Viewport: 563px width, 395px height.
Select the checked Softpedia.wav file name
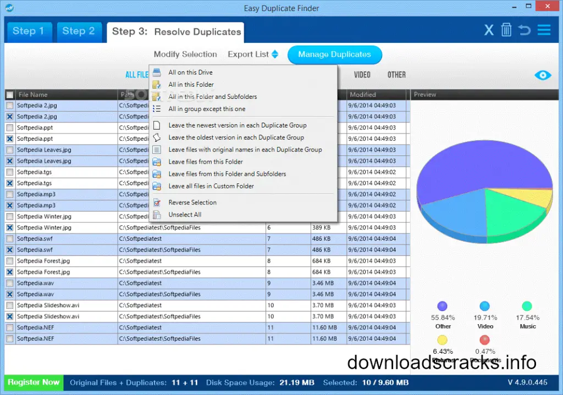pyautogui.click(x=36, y=294)
